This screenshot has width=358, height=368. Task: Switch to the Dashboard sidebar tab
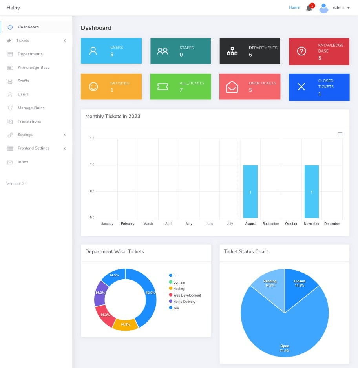(x=28, y=27)
